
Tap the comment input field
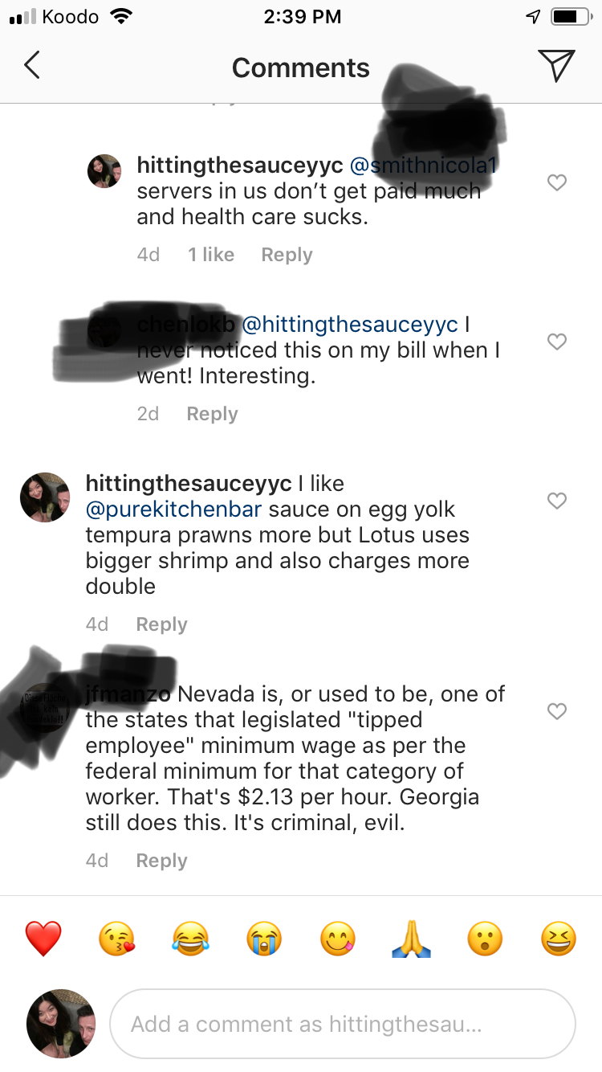tap(344, 1023)
